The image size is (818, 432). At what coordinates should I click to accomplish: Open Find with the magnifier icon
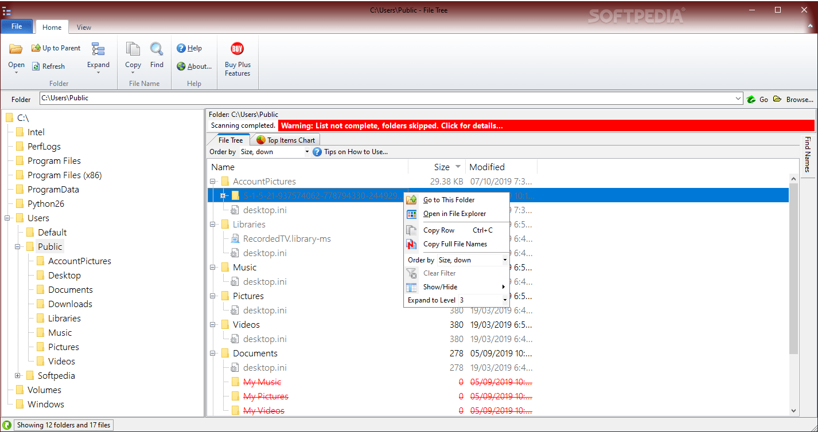point(156,50)
